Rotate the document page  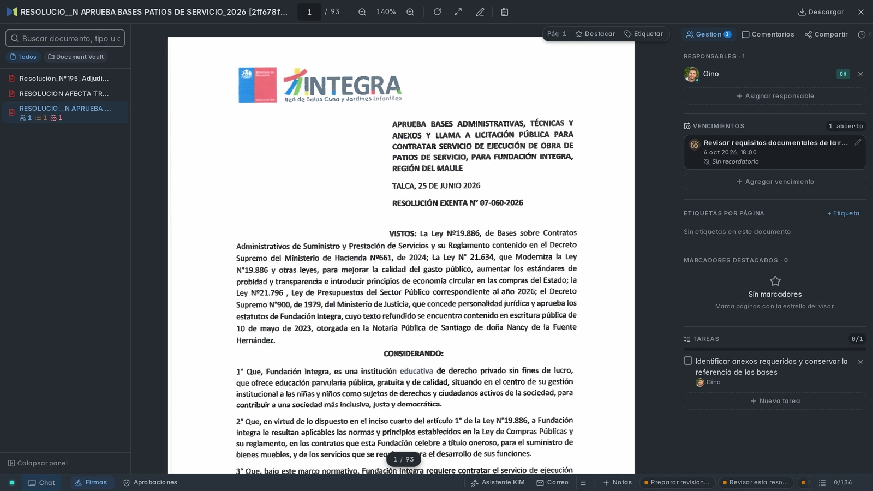point(437,12)
